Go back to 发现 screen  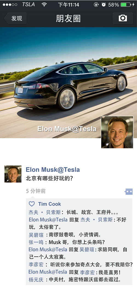coord(16,18)
